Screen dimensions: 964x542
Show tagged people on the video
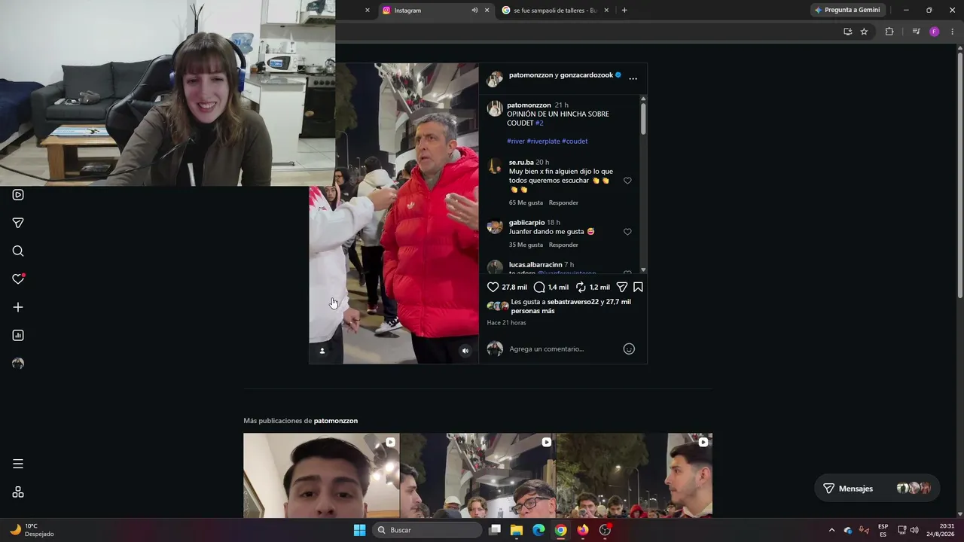pyautogui.click(x=322, y=351)
